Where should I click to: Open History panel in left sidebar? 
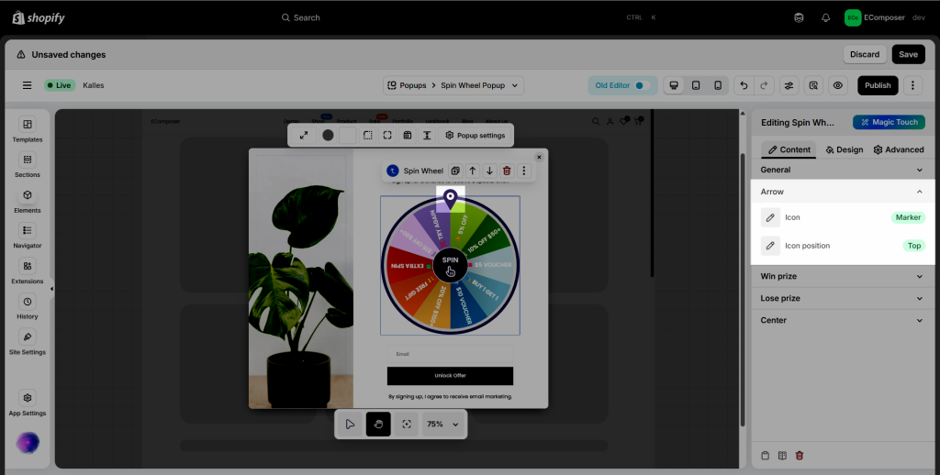click(28, 306)
